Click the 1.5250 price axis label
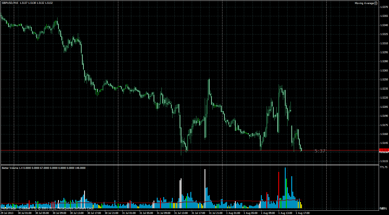The image size is (389, 215). pyautogui.click(x=384, y=80)
